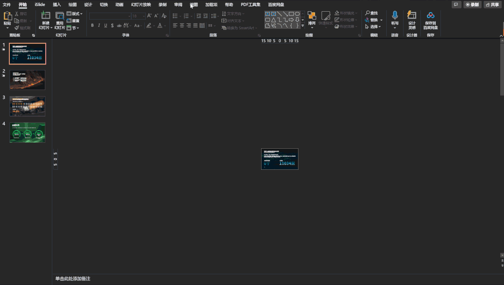Select the oval shape in the shapes gallery
The width and height of the screenshot is (504, 285).
coord(298,14)
